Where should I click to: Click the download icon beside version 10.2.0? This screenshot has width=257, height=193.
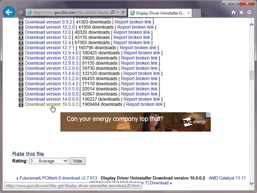click(21, 27)
